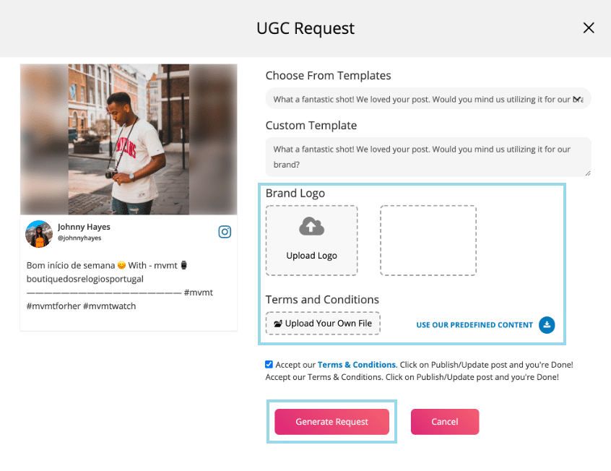Screen dimensions: 611x471
Task: Click the cloud Upload Logo icon
Action: 311,226
